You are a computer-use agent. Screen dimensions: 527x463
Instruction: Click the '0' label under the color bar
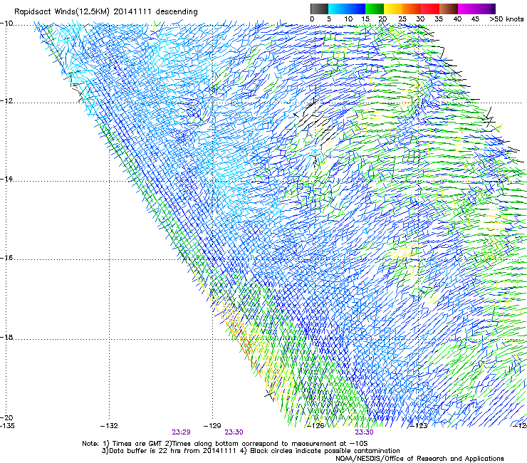pyautogui.click(x=312, y=19)
